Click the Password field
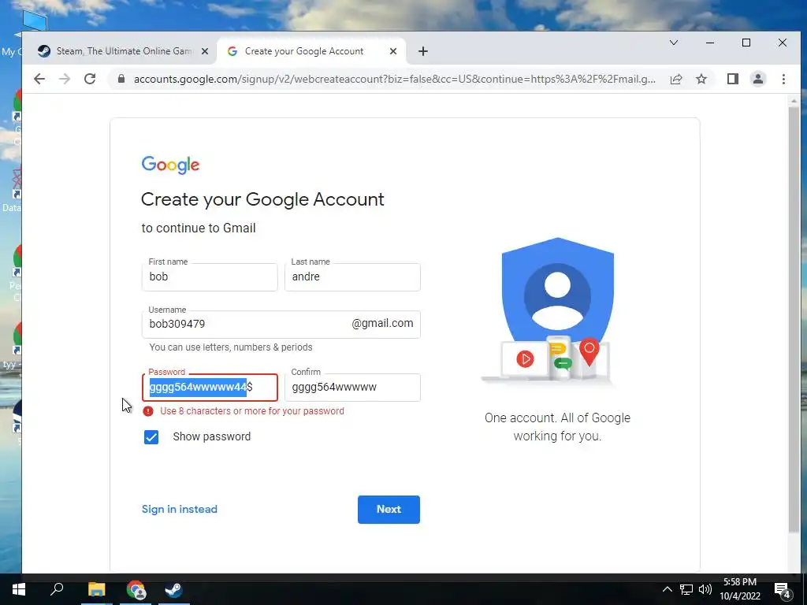Image resolution: width=807 pixels, height=605 pixels. pos(210,388)
